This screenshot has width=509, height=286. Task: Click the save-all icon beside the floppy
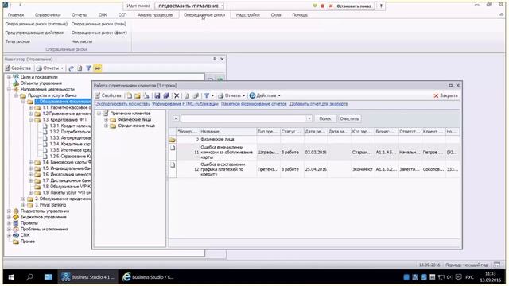click(166, 95)
